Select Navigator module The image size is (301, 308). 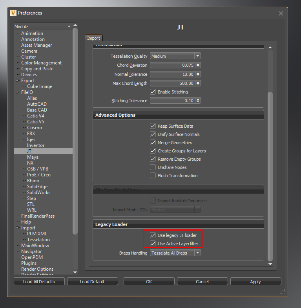31,251
